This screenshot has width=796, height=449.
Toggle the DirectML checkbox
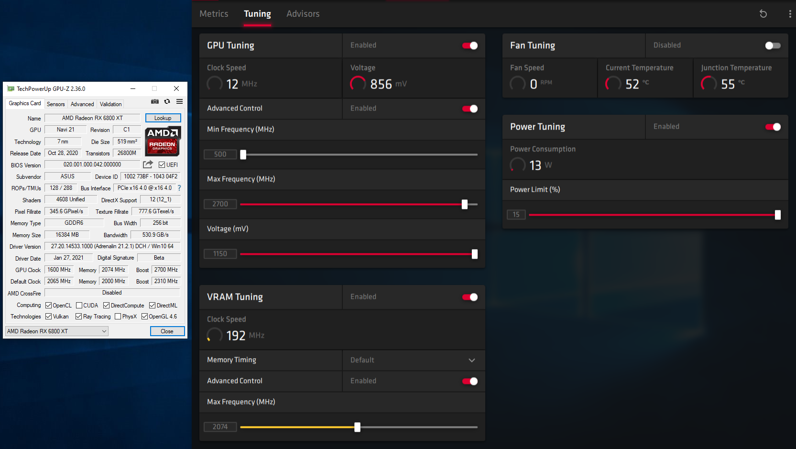152,305
